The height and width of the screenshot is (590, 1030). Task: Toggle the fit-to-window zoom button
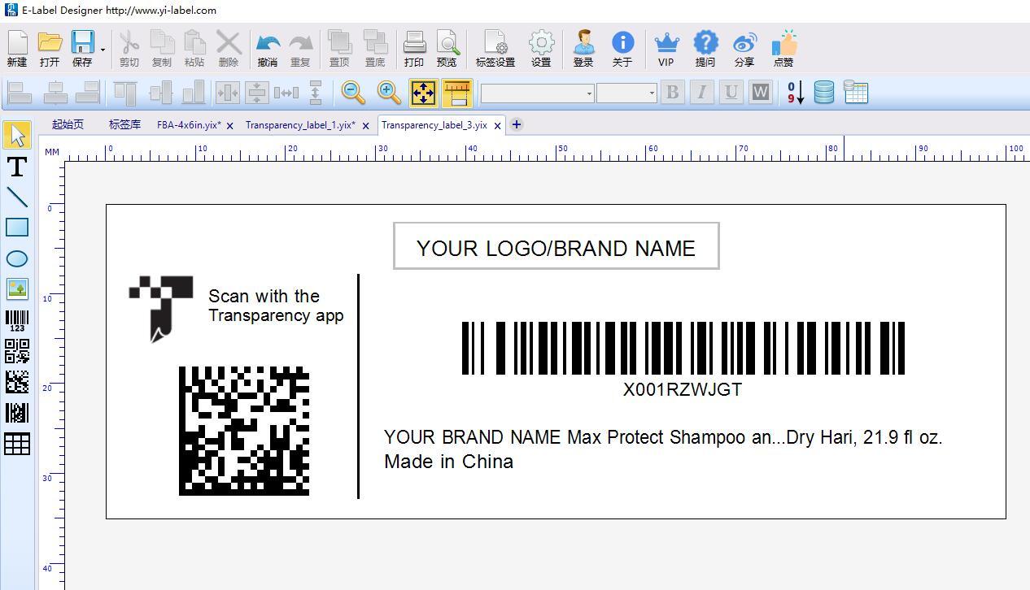pyautogui.click(x=423, y=93)
